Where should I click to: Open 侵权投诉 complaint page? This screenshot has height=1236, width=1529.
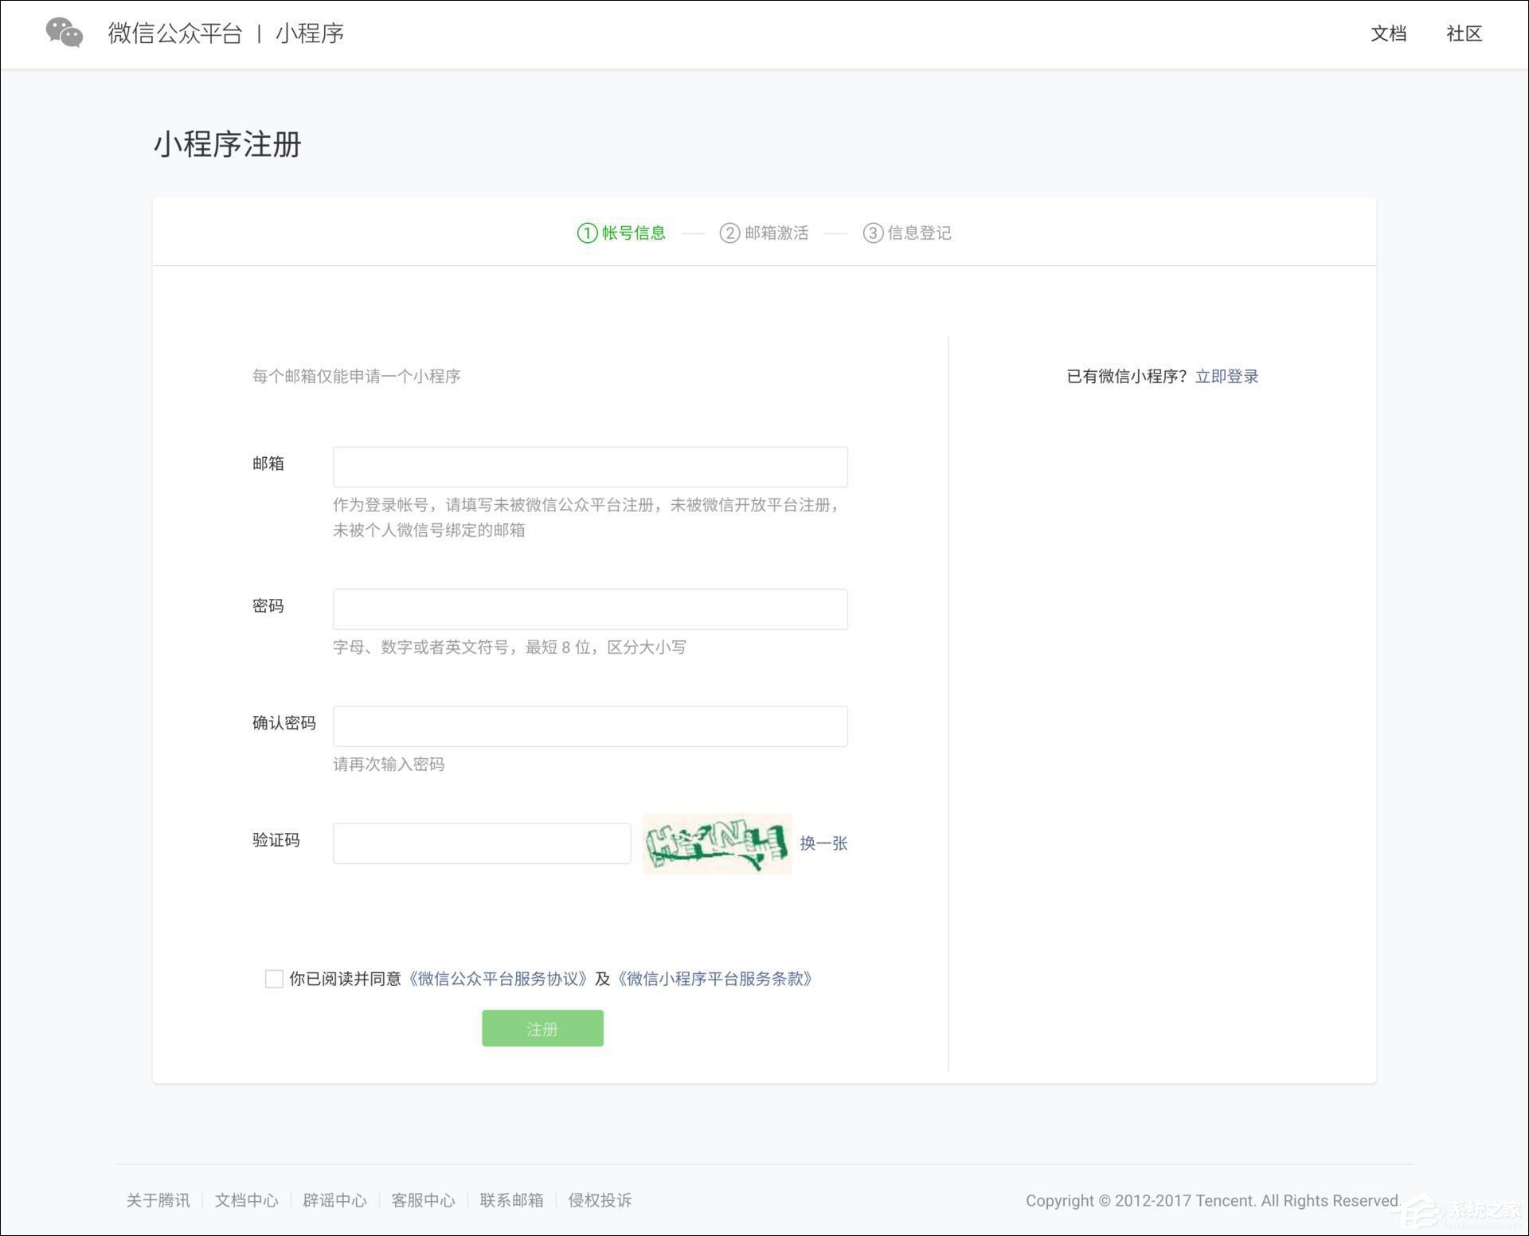click(x=599, y=1200)
